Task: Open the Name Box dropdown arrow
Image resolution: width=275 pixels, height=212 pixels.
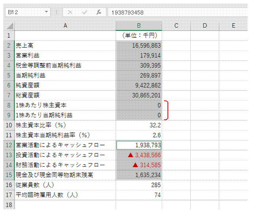Action: click(x=46, y=12)
